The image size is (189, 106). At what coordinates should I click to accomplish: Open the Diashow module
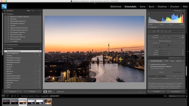[x=162, y=6]
